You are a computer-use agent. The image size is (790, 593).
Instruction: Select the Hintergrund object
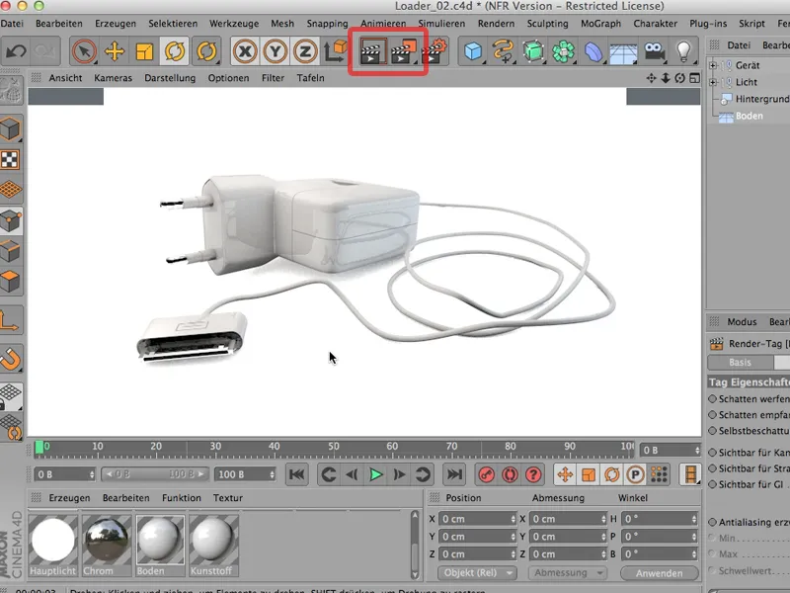761,99
